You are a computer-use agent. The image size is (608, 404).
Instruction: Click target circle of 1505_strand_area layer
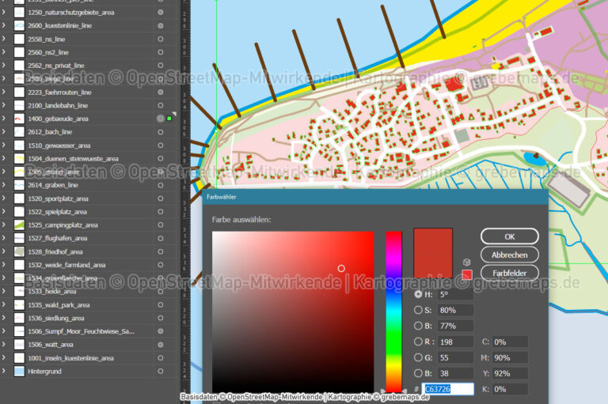pyautogui.click(x=161, y=172)
